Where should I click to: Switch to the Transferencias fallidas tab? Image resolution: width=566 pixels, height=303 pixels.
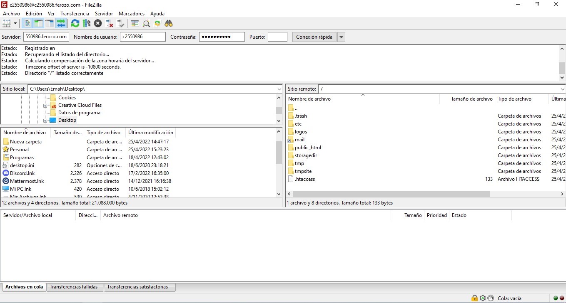(x=74, y=287)
